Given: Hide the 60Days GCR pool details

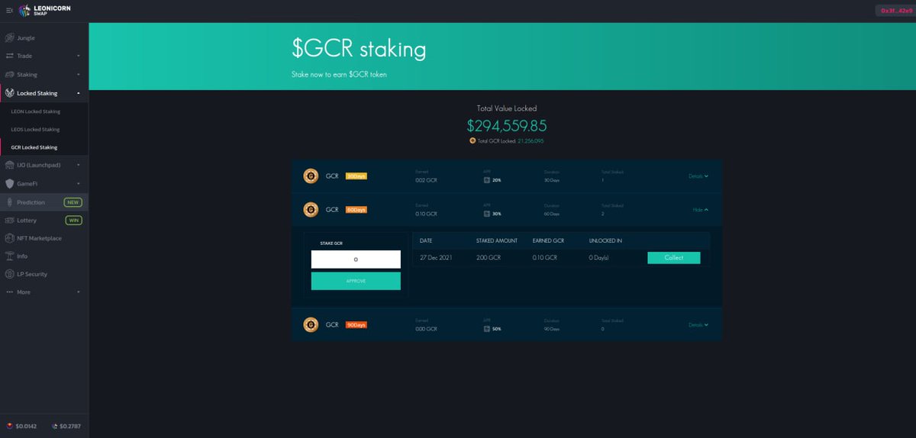Looking at the screenshot, I should click(701, 209).
